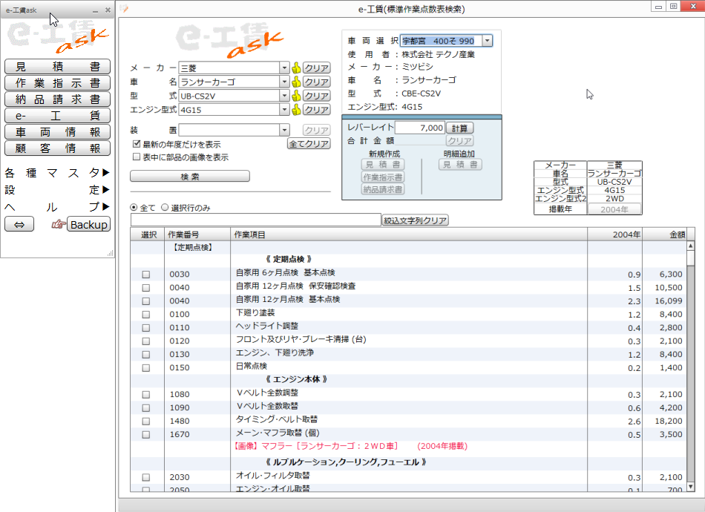Viewport: 705px width, 512px height.
Task: Click the 全てクリア button
Action: coord(309,144)
